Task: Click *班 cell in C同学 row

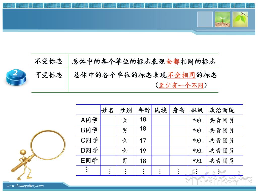Action: tap(197, 141)
